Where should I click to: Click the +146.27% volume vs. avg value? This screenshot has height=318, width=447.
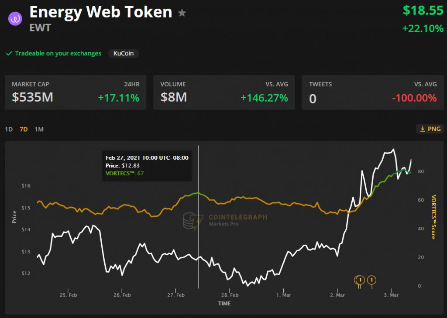coord(264,98)
